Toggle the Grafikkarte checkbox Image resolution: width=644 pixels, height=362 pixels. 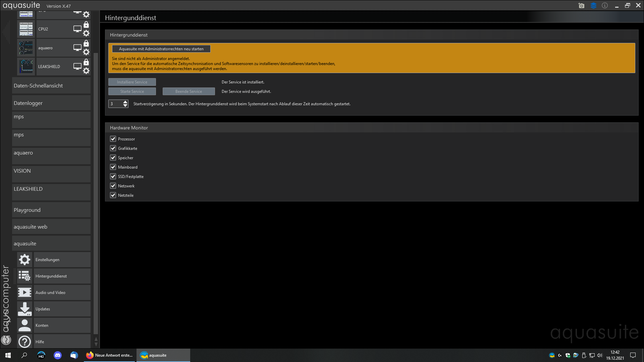[113, 148]
